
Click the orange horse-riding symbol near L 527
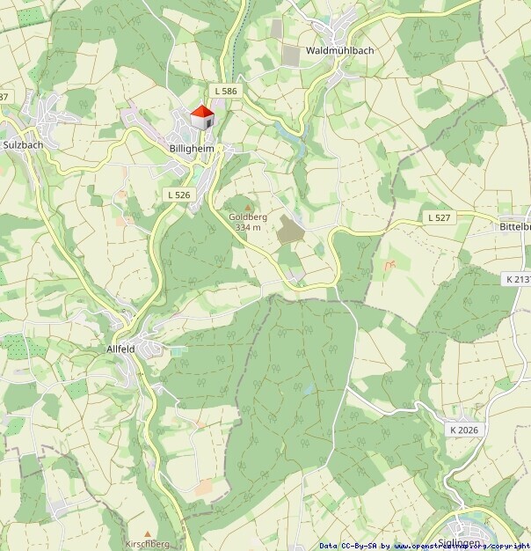coord(390,265)
